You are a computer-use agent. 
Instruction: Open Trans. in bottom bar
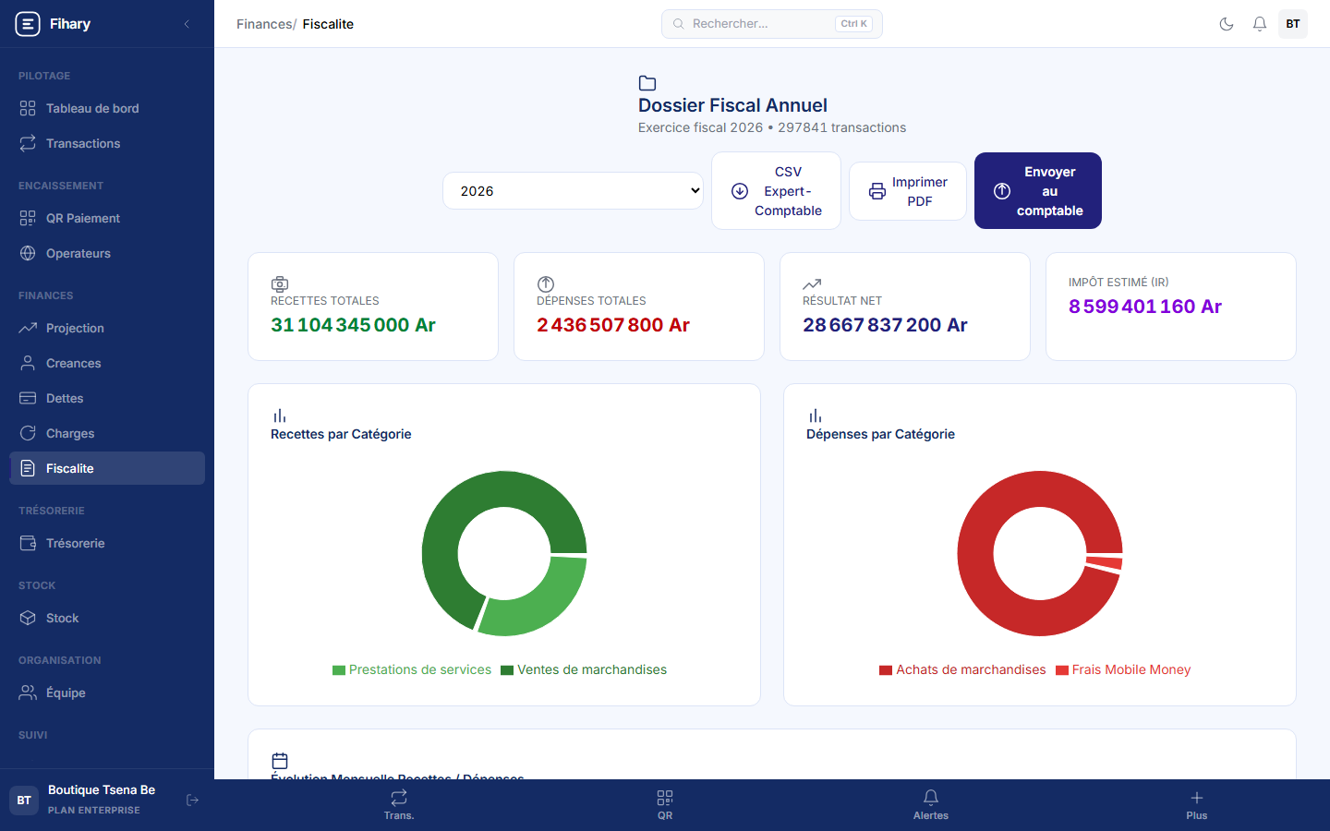click(399, 804)
